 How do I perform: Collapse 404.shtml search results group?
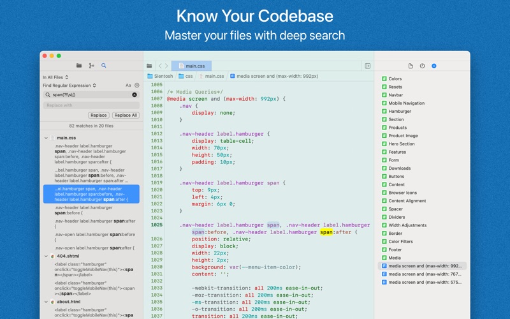click(x=46, y=256)
